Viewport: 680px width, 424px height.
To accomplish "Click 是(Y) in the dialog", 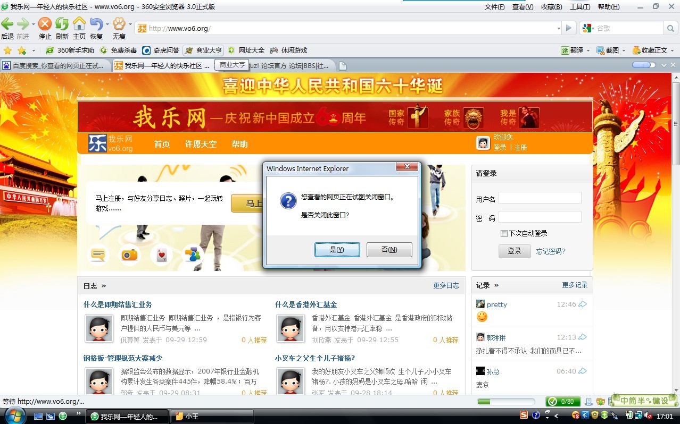I will coord(337,250).
